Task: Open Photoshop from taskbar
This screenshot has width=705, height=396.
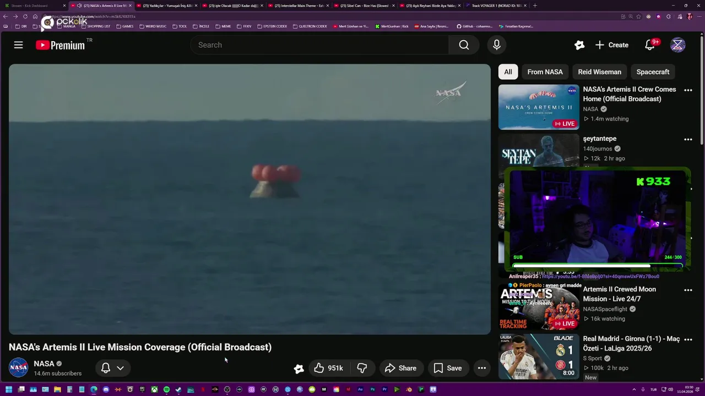Action: (x=373, y=389)
